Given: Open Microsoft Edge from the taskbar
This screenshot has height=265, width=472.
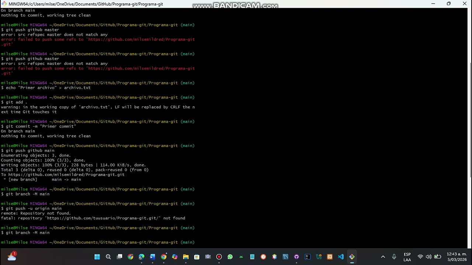Looking at the screenshot, I should pyautogui.click(x=142, y=257).
